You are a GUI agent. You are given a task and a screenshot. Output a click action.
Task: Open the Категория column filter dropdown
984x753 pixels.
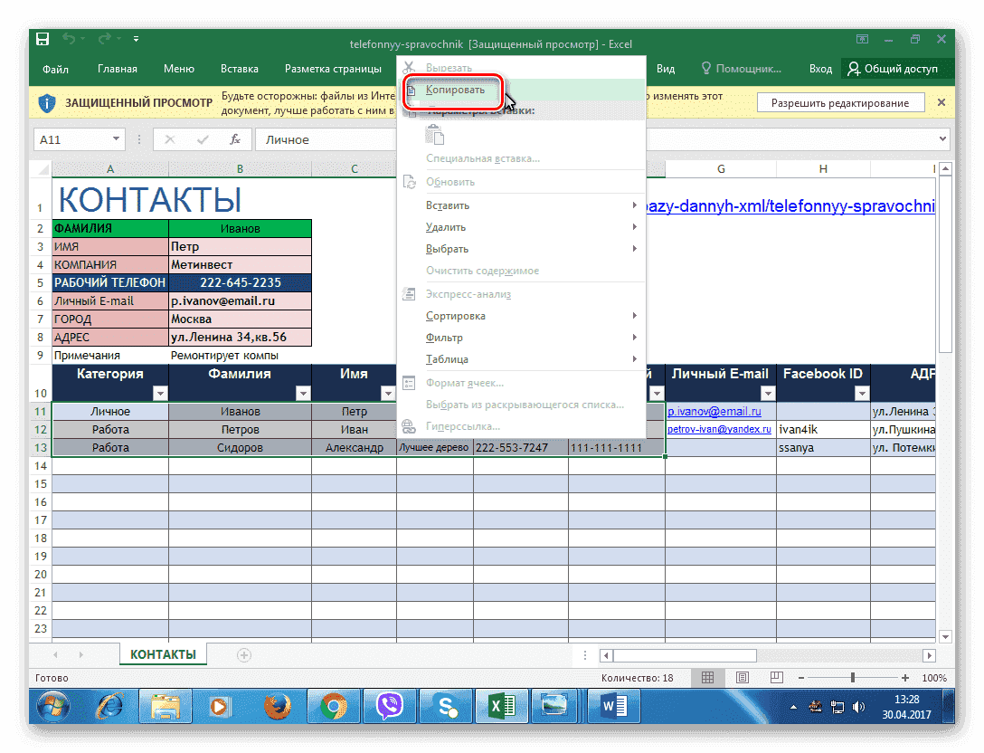coord(159,393)
